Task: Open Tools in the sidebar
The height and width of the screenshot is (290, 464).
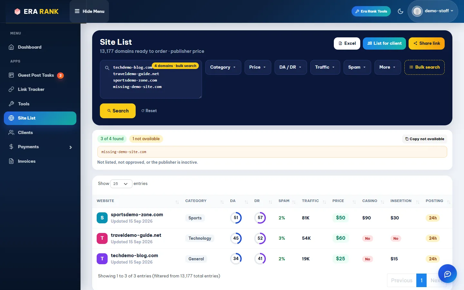Action: pyautogui.click(x=40, y=104)
